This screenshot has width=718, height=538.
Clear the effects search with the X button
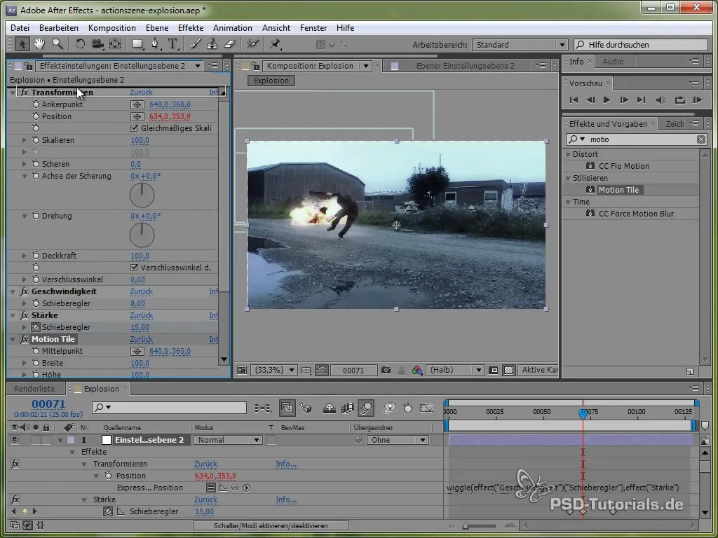(701, 139)
